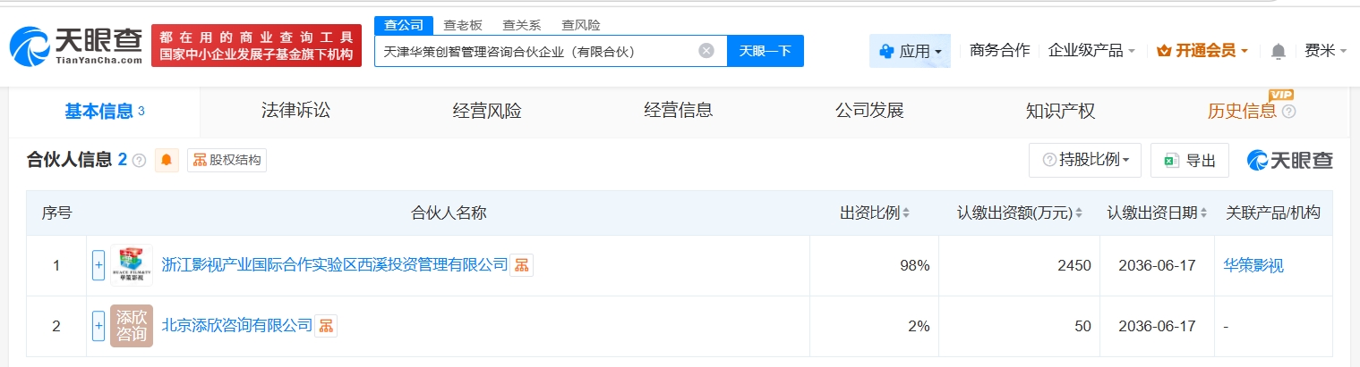This screenshot has width=1360, height=367.
Task: Click the 合伙人名称 column header
Action: click(x=449, y=213)
